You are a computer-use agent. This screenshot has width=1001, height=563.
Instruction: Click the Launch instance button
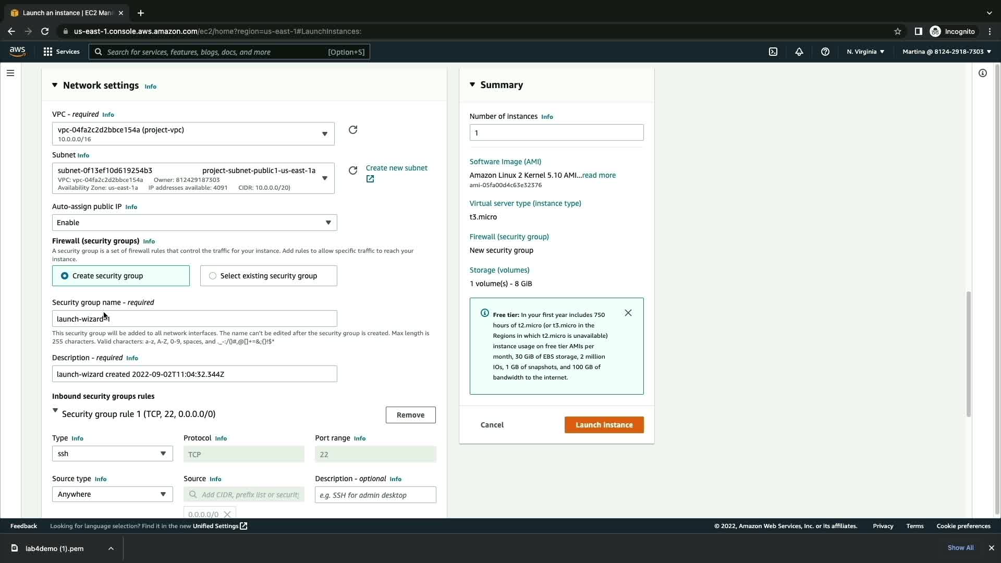click(604, 425)
